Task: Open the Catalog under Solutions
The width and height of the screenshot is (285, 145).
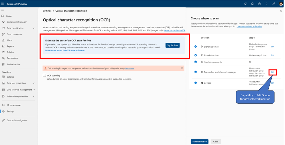Action: click(10, 77)
